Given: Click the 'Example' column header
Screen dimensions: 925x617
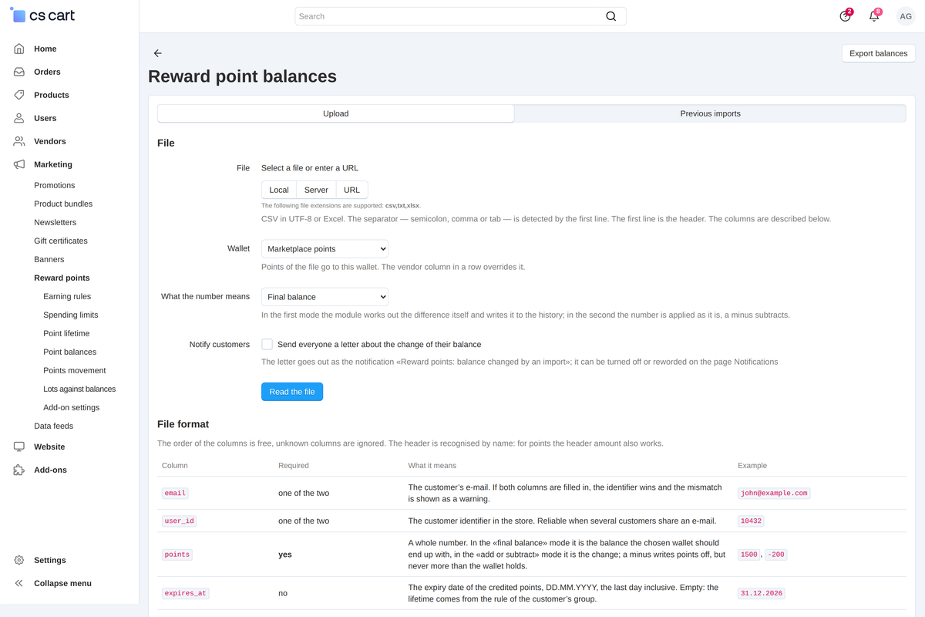Looking at the screenshot, I should 752,465.
